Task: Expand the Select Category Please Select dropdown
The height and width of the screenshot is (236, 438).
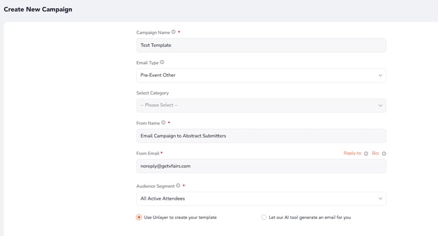Action: 261,105
